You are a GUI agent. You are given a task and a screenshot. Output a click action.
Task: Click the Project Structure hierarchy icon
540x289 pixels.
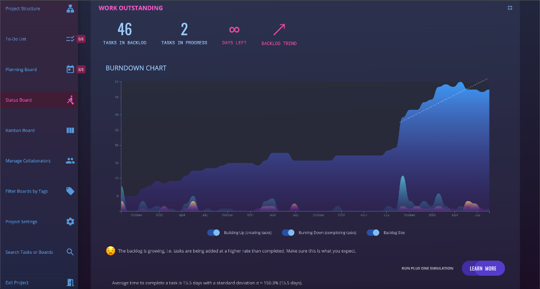[x=71, y=9]
